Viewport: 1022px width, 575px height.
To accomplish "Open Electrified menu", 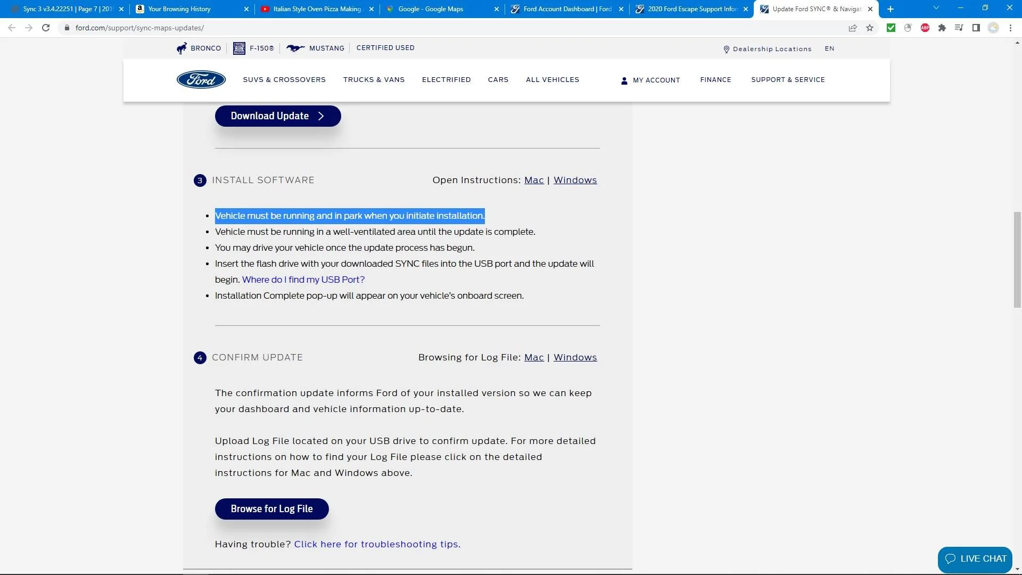I will point(446,80).
